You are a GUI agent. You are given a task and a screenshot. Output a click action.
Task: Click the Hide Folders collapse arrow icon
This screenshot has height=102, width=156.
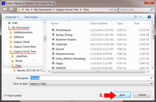[x=5, y=95]
